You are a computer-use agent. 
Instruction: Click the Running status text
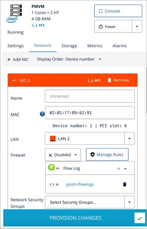tap(15, 32)
